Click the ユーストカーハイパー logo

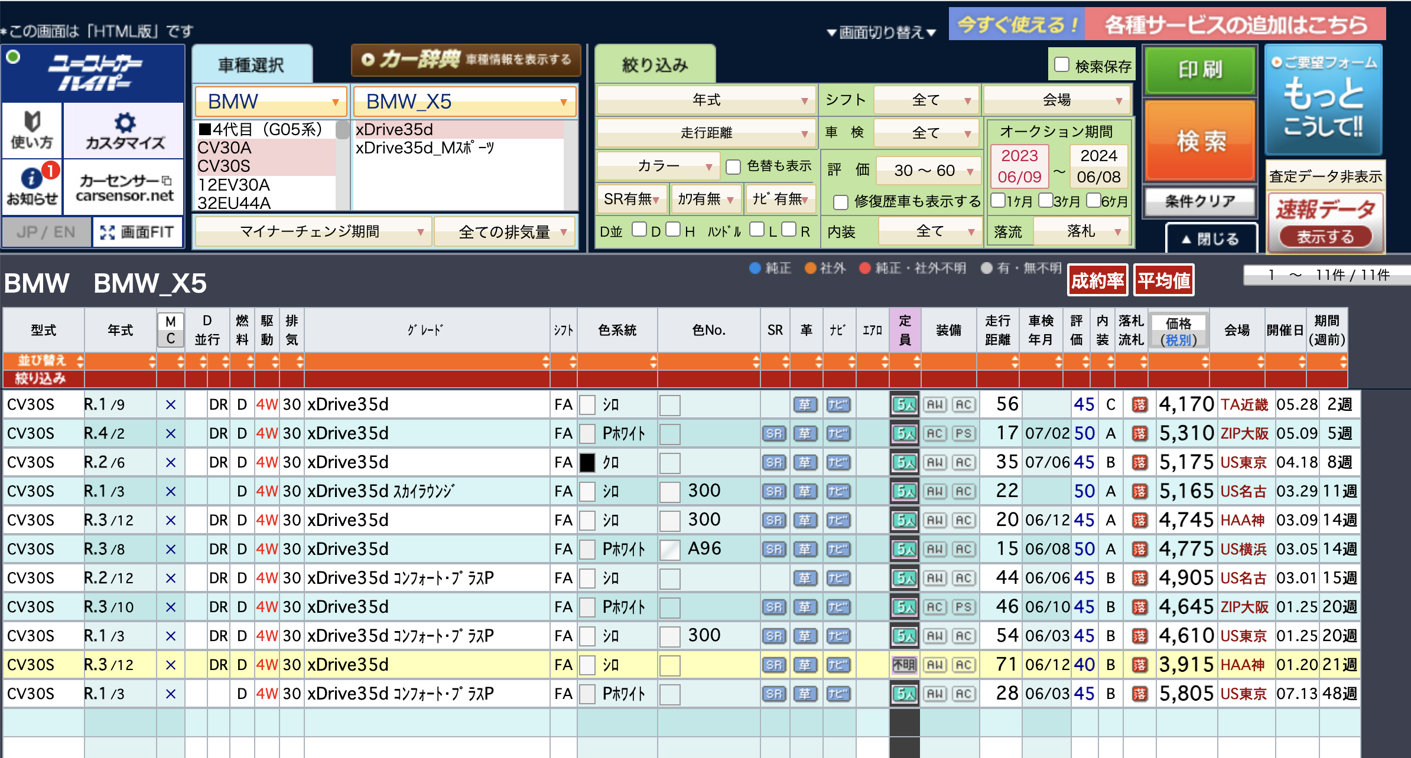[95, 73]
